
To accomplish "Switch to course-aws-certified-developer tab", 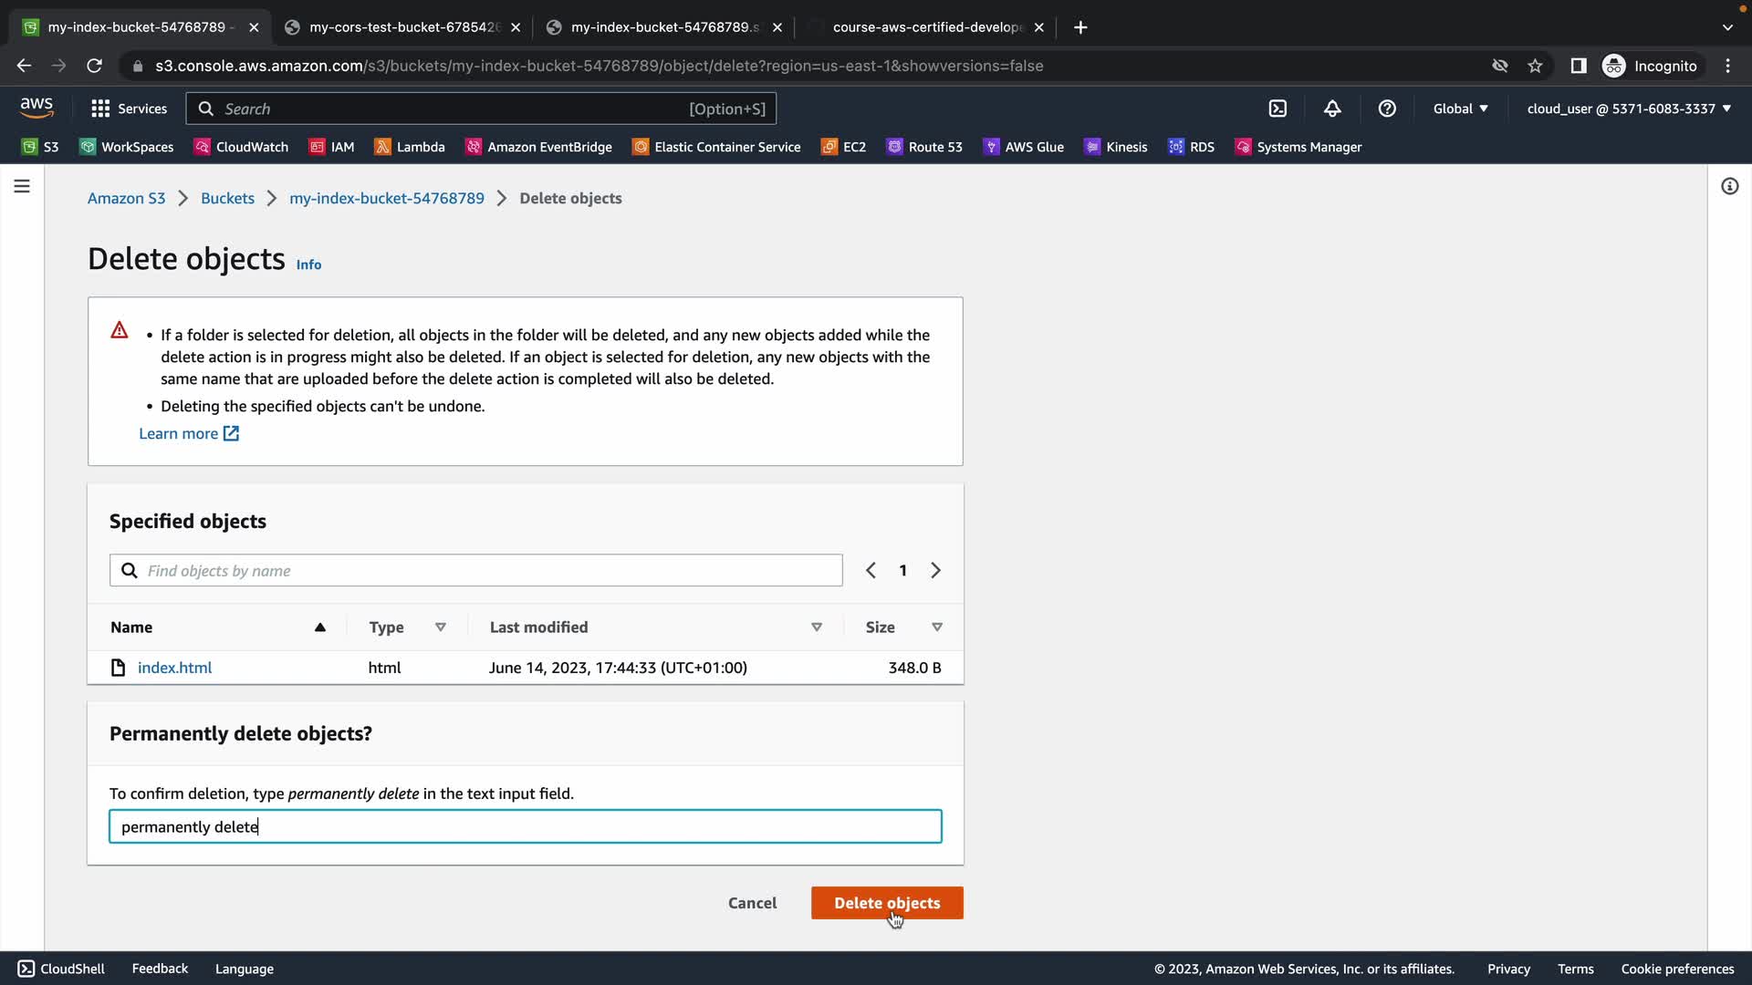I will tap(926, 27).
